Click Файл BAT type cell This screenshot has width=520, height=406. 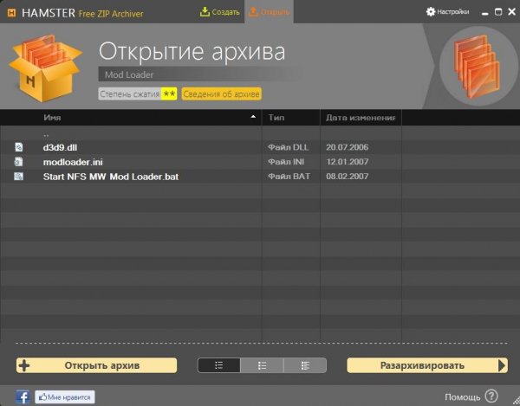tap(289, 177)
